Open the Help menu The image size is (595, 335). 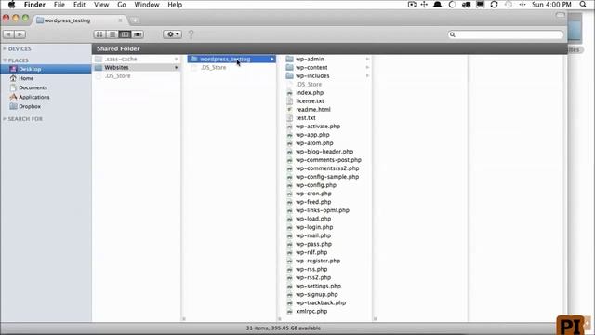(175, 5)
